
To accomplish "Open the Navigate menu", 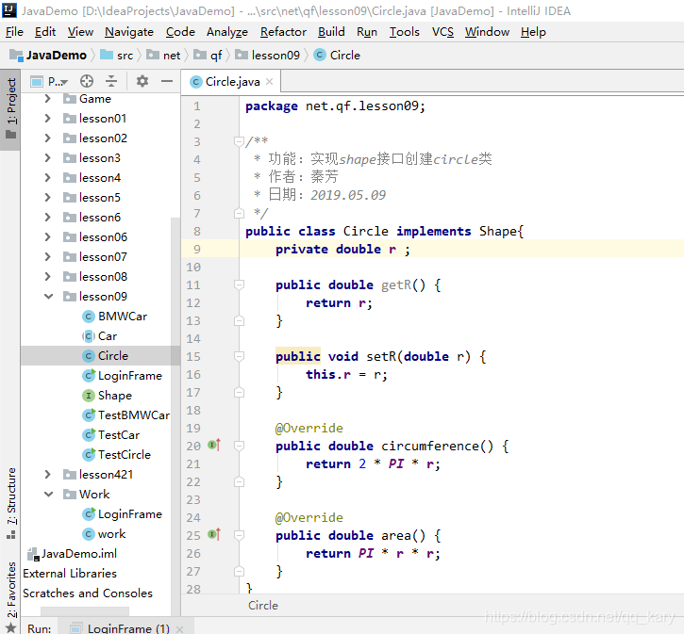I will (x=129, y=32).
